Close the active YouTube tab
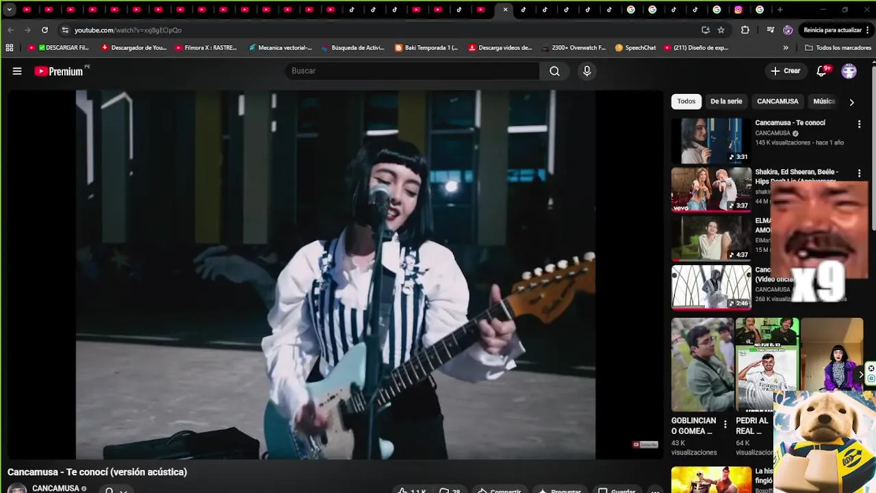Screen dimensions: 876x493 point(505,10)
